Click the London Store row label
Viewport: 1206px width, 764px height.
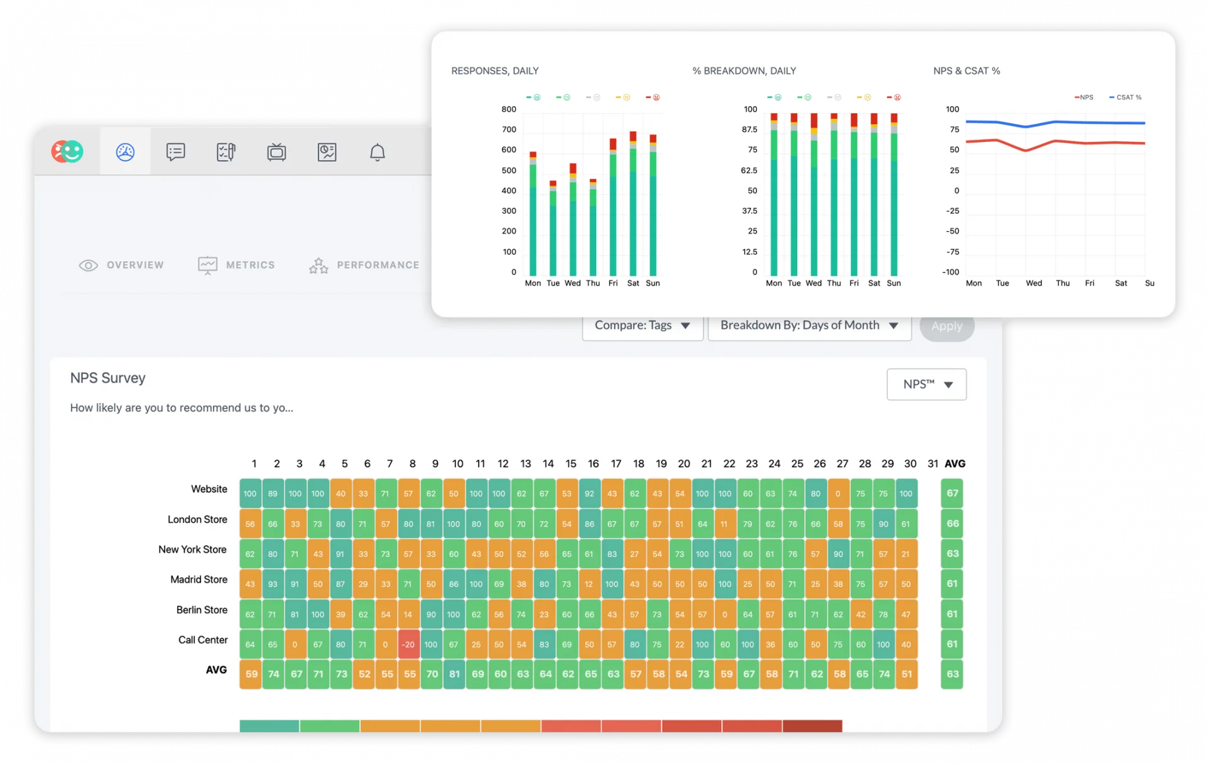(197, 519)
